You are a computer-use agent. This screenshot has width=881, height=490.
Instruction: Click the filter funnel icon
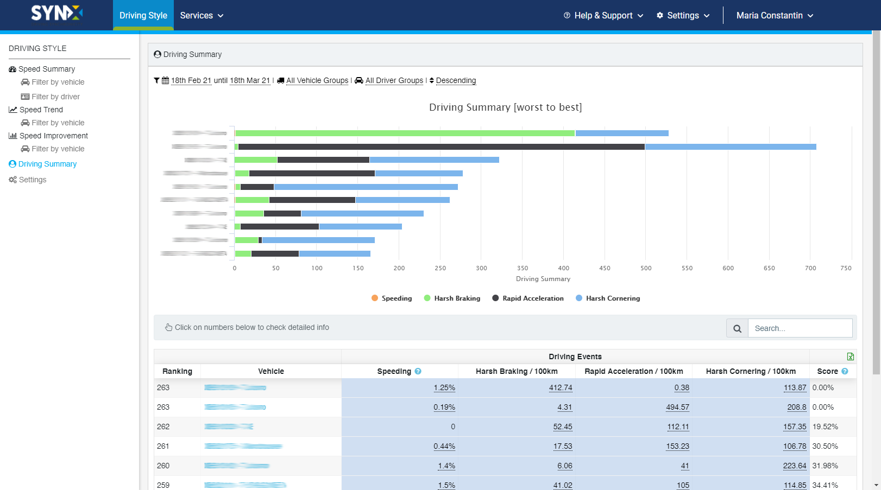click(156, 80)
